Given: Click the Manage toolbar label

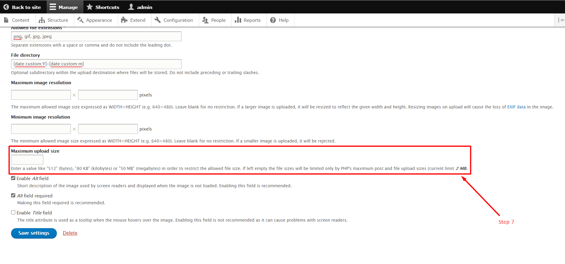Looking at the screenshot, I should coord(68,7).
